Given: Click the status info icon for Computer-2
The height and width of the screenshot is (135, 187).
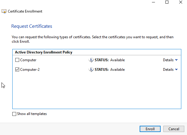Looking at the screenshot, I should click(91, 70).
